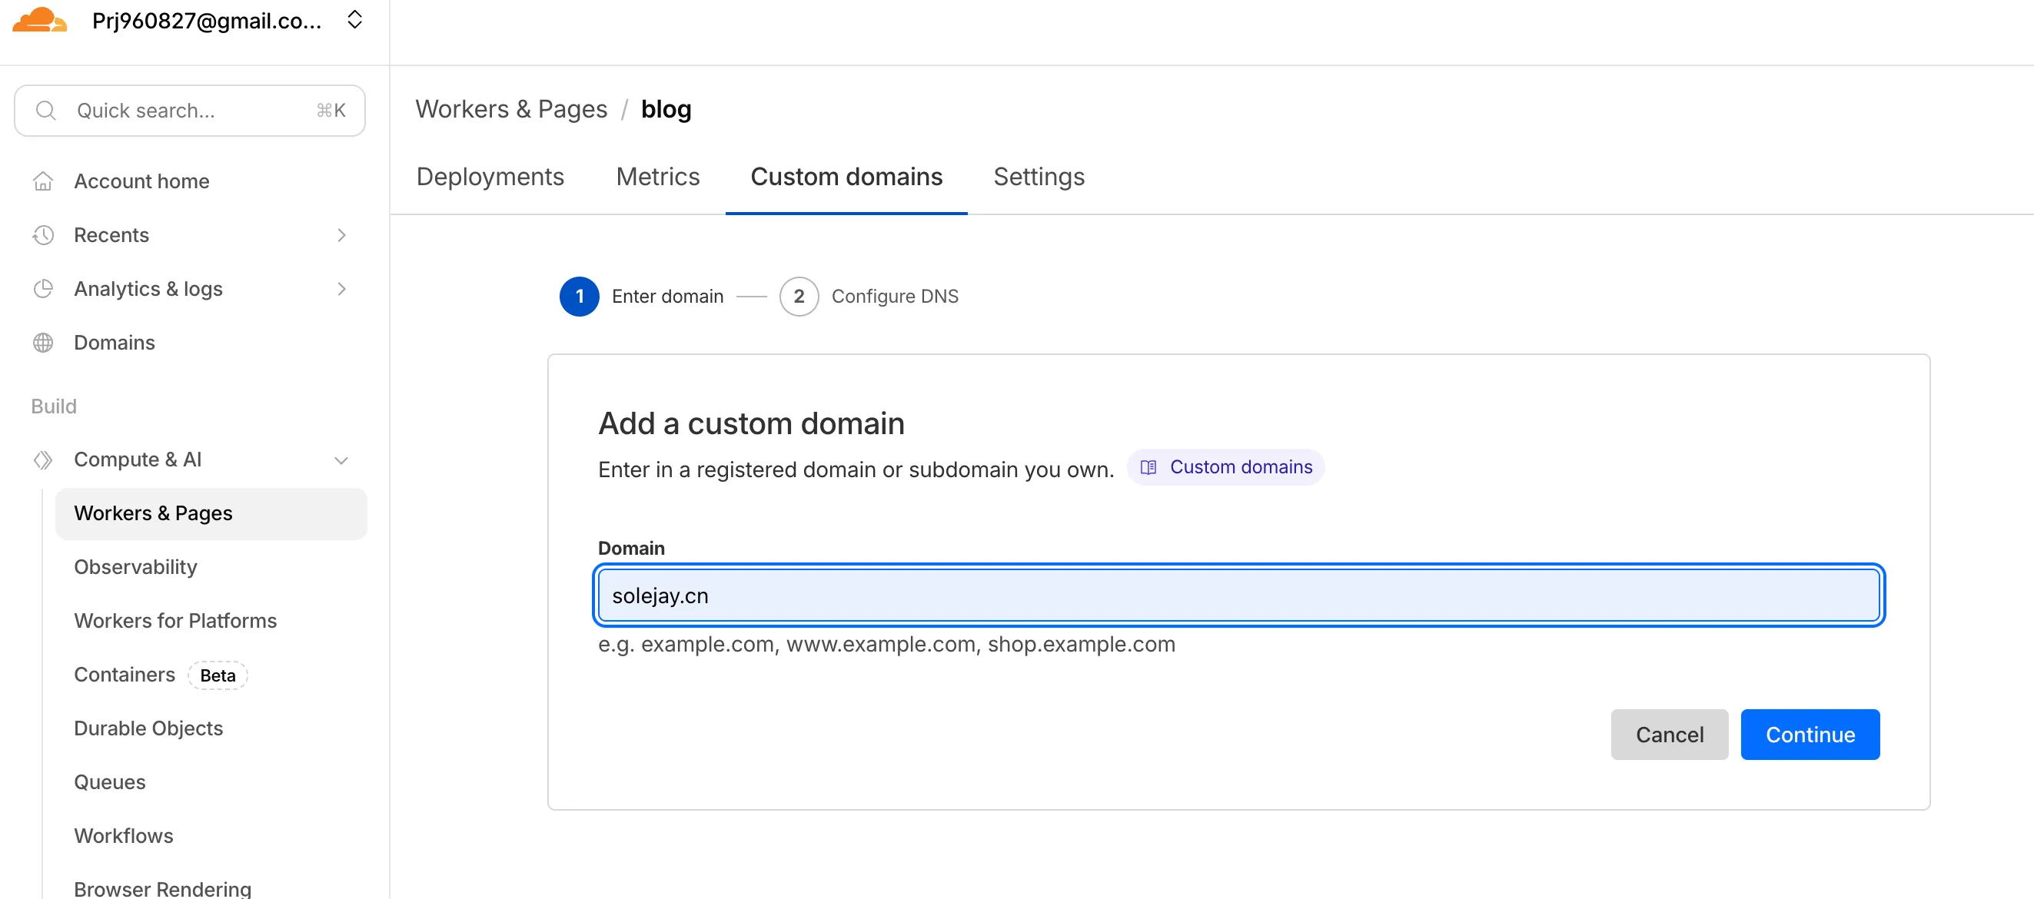Expand the Recents submenu chevron
Viewport: 2034px width, 899px height.
341,235
